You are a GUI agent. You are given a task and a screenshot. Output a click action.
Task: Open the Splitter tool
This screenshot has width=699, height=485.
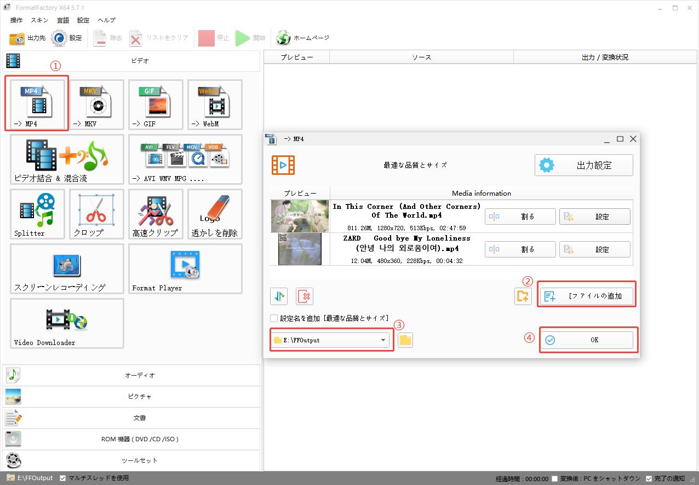[37, 214]
